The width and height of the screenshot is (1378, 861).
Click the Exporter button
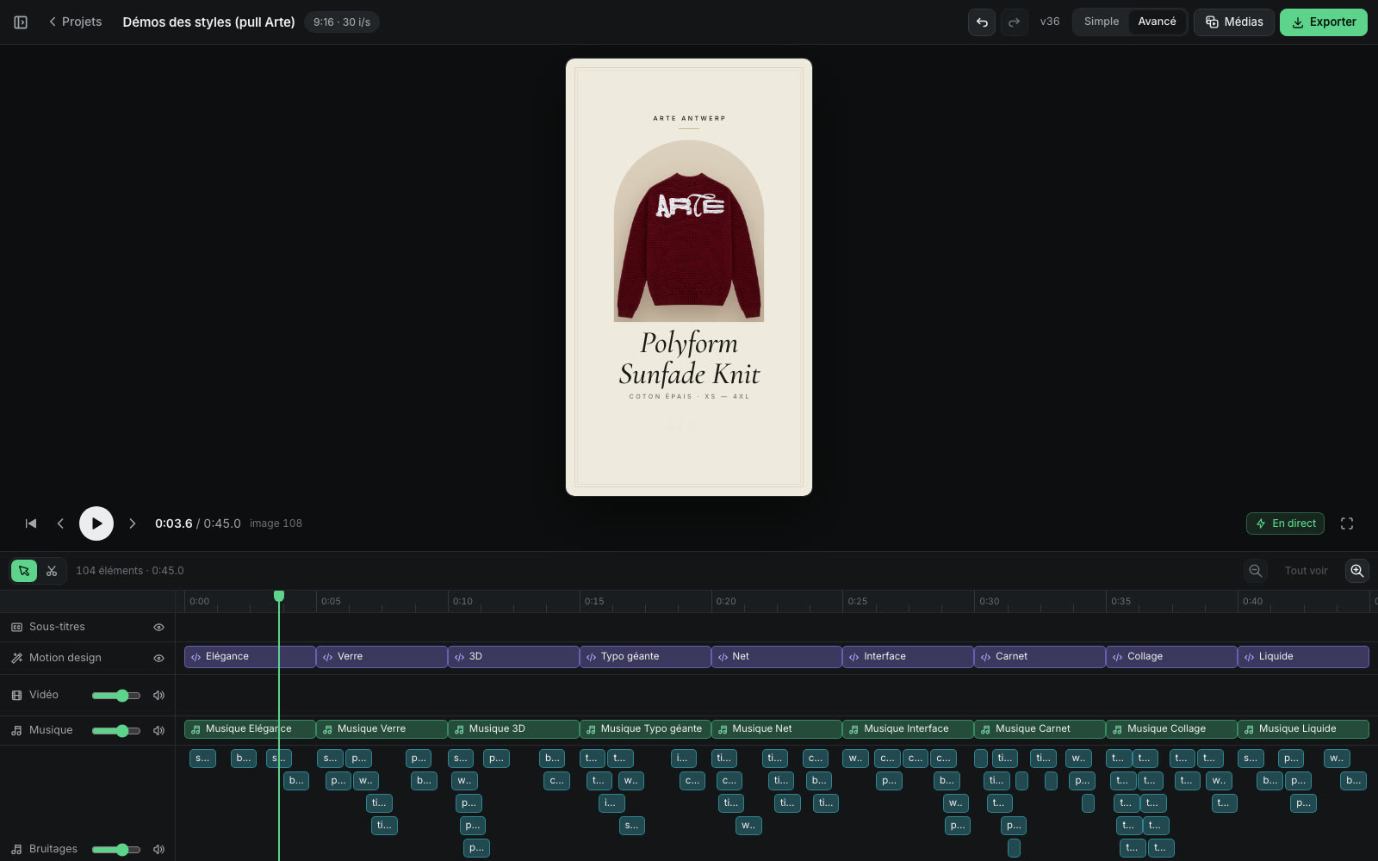tap(1323, 22)
